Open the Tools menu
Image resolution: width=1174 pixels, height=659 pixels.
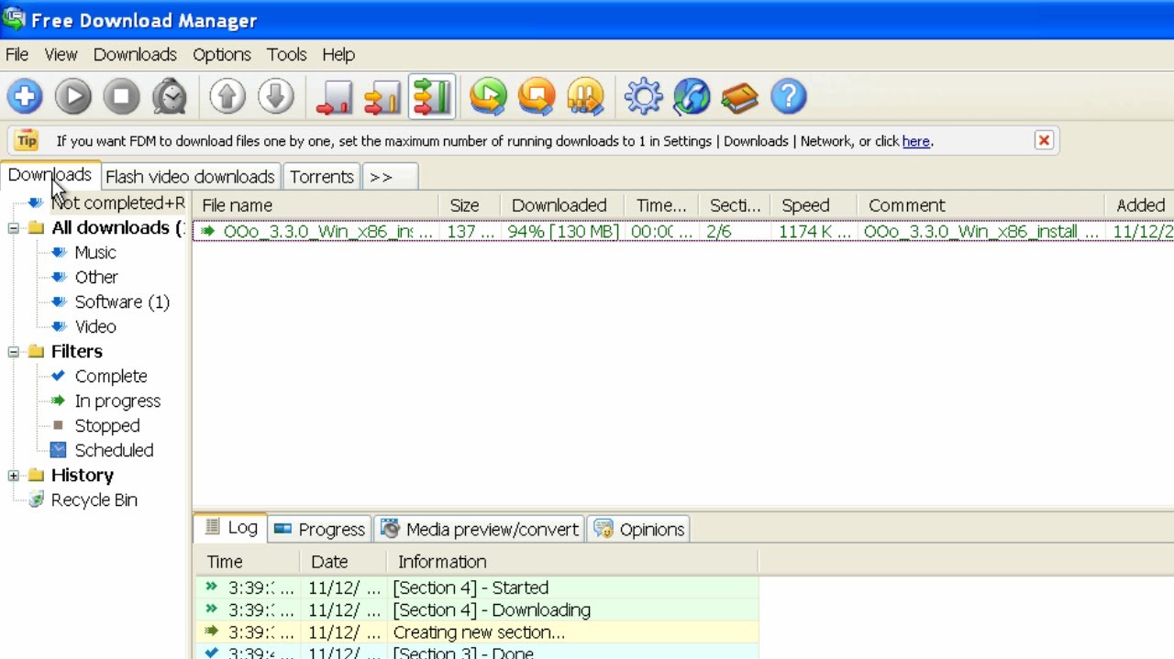[287, 54]
